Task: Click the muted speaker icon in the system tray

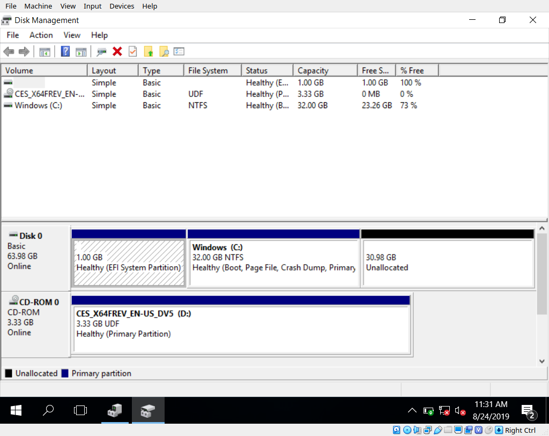Action: tap(460, 411)
